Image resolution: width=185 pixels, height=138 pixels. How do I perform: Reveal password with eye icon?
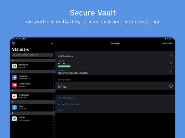coord(171,63)
